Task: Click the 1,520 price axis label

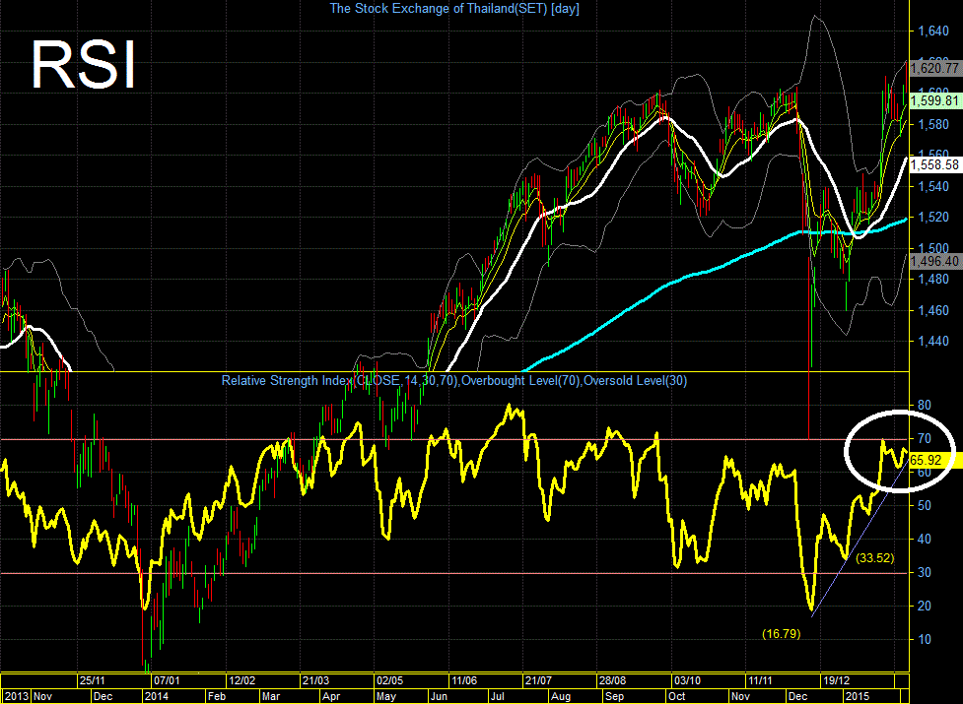Action: (x=932, y=217)
